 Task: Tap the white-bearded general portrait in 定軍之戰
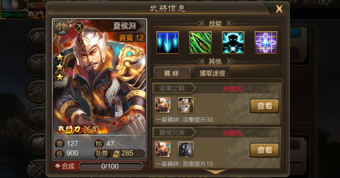coord(186,105)
